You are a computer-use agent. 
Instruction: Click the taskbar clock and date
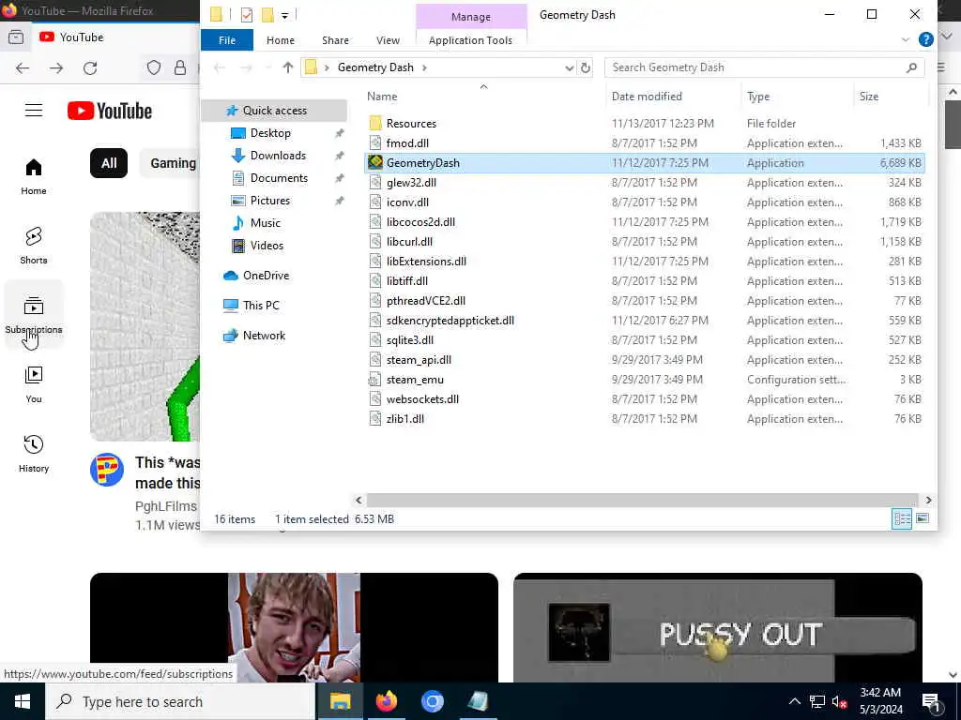click(x=880, y=701)
